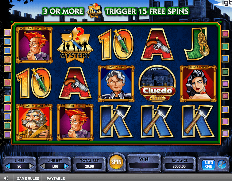Screen dimensions: 232x181
Task: Increase line bet with plus arrow
Action: [66, 166]
